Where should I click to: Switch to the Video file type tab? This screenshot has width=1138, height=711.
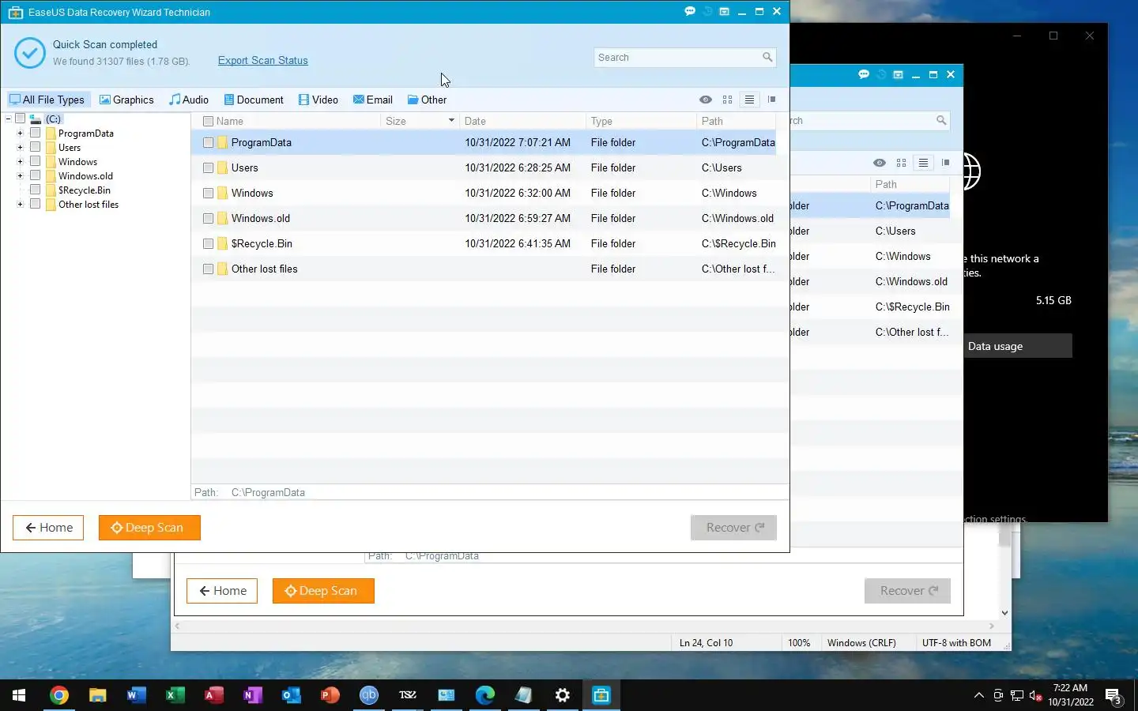tap(318, 100)
